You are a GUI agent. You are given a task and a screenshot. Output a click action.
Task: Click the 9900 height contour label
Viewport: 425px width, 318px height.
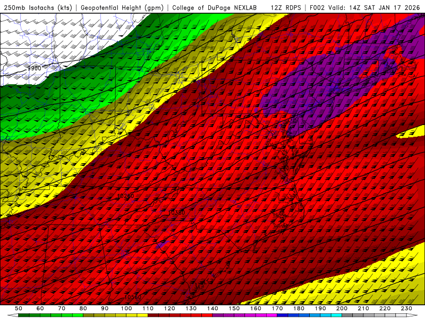(35, 68)
